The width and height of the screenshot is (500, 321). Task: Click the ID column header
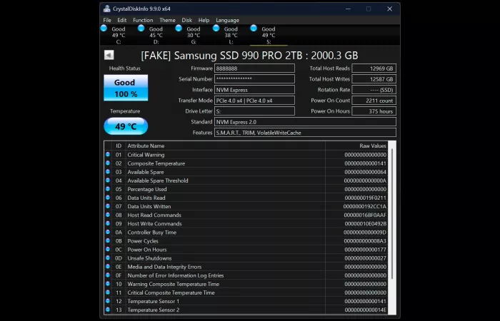(x=119, y=146)
